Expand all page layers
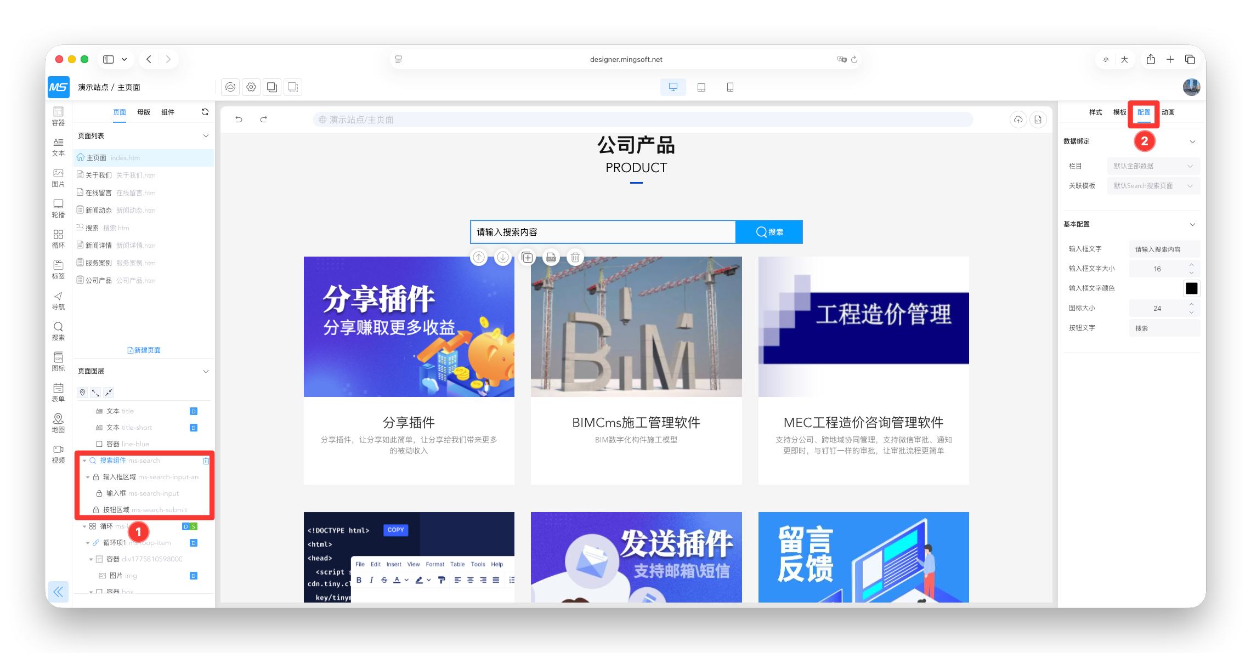 pyautogui.click(x=95, y=393)
